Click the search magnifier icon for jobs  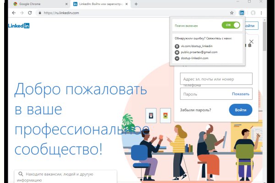(21, 174)
